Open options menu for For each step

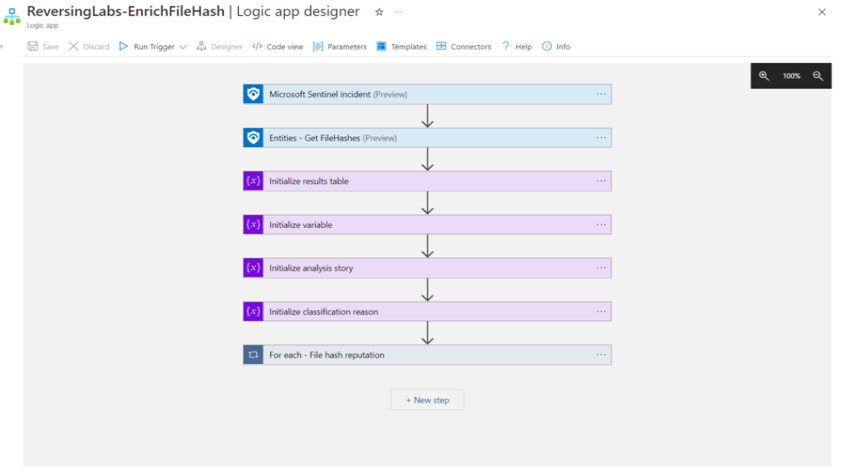601,355
